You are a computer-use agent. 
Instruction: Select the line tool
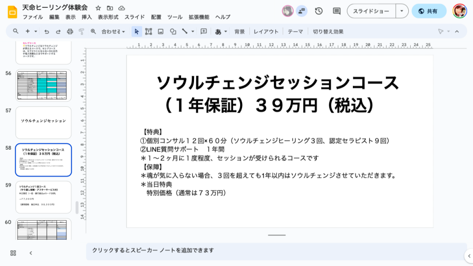point(185,31)
